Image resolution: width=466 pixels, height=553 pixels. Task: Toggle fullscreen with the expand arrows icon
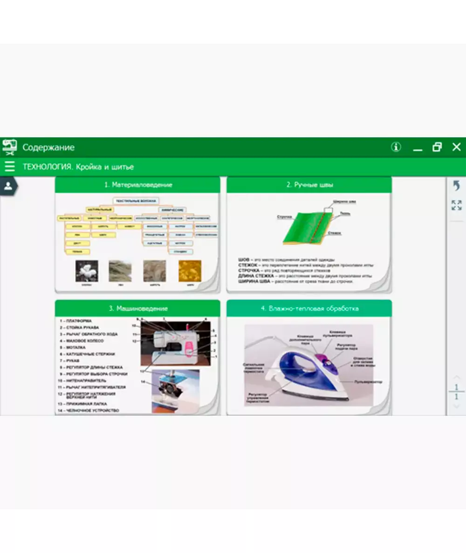(x=456, y=205)
